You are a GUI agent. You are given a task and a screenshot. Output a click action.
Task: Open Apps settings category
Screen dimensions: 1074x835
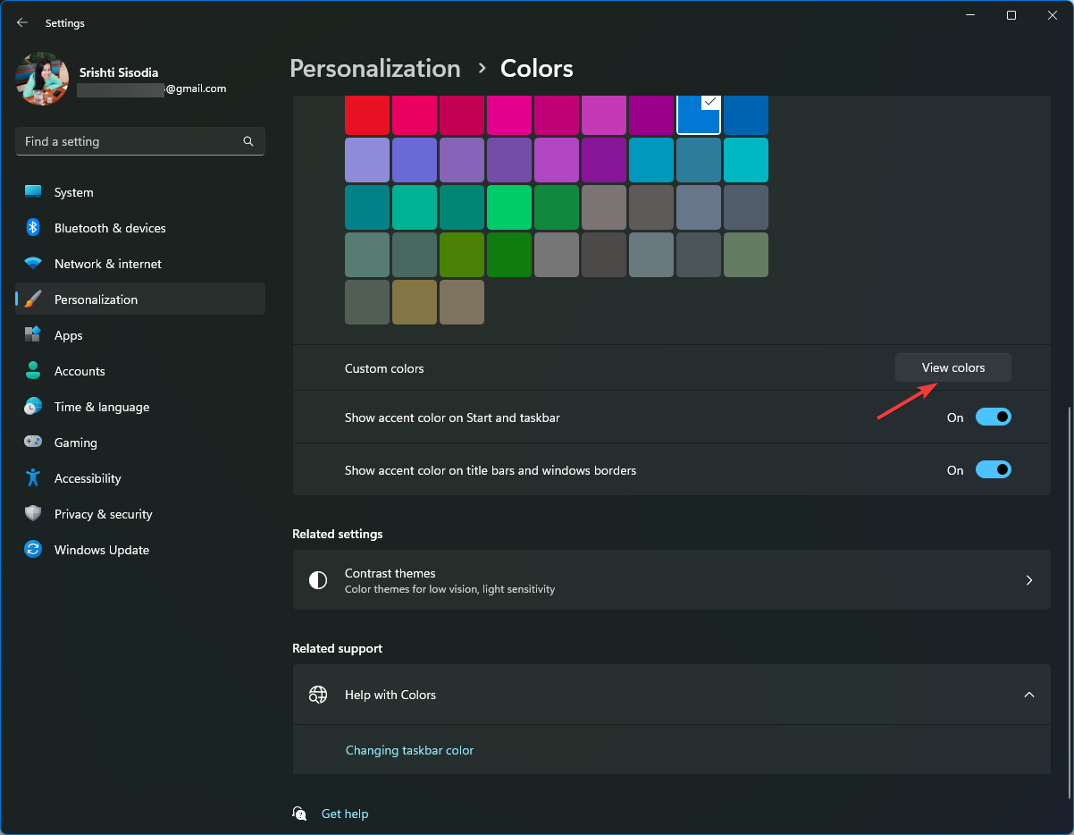[140, 335]
